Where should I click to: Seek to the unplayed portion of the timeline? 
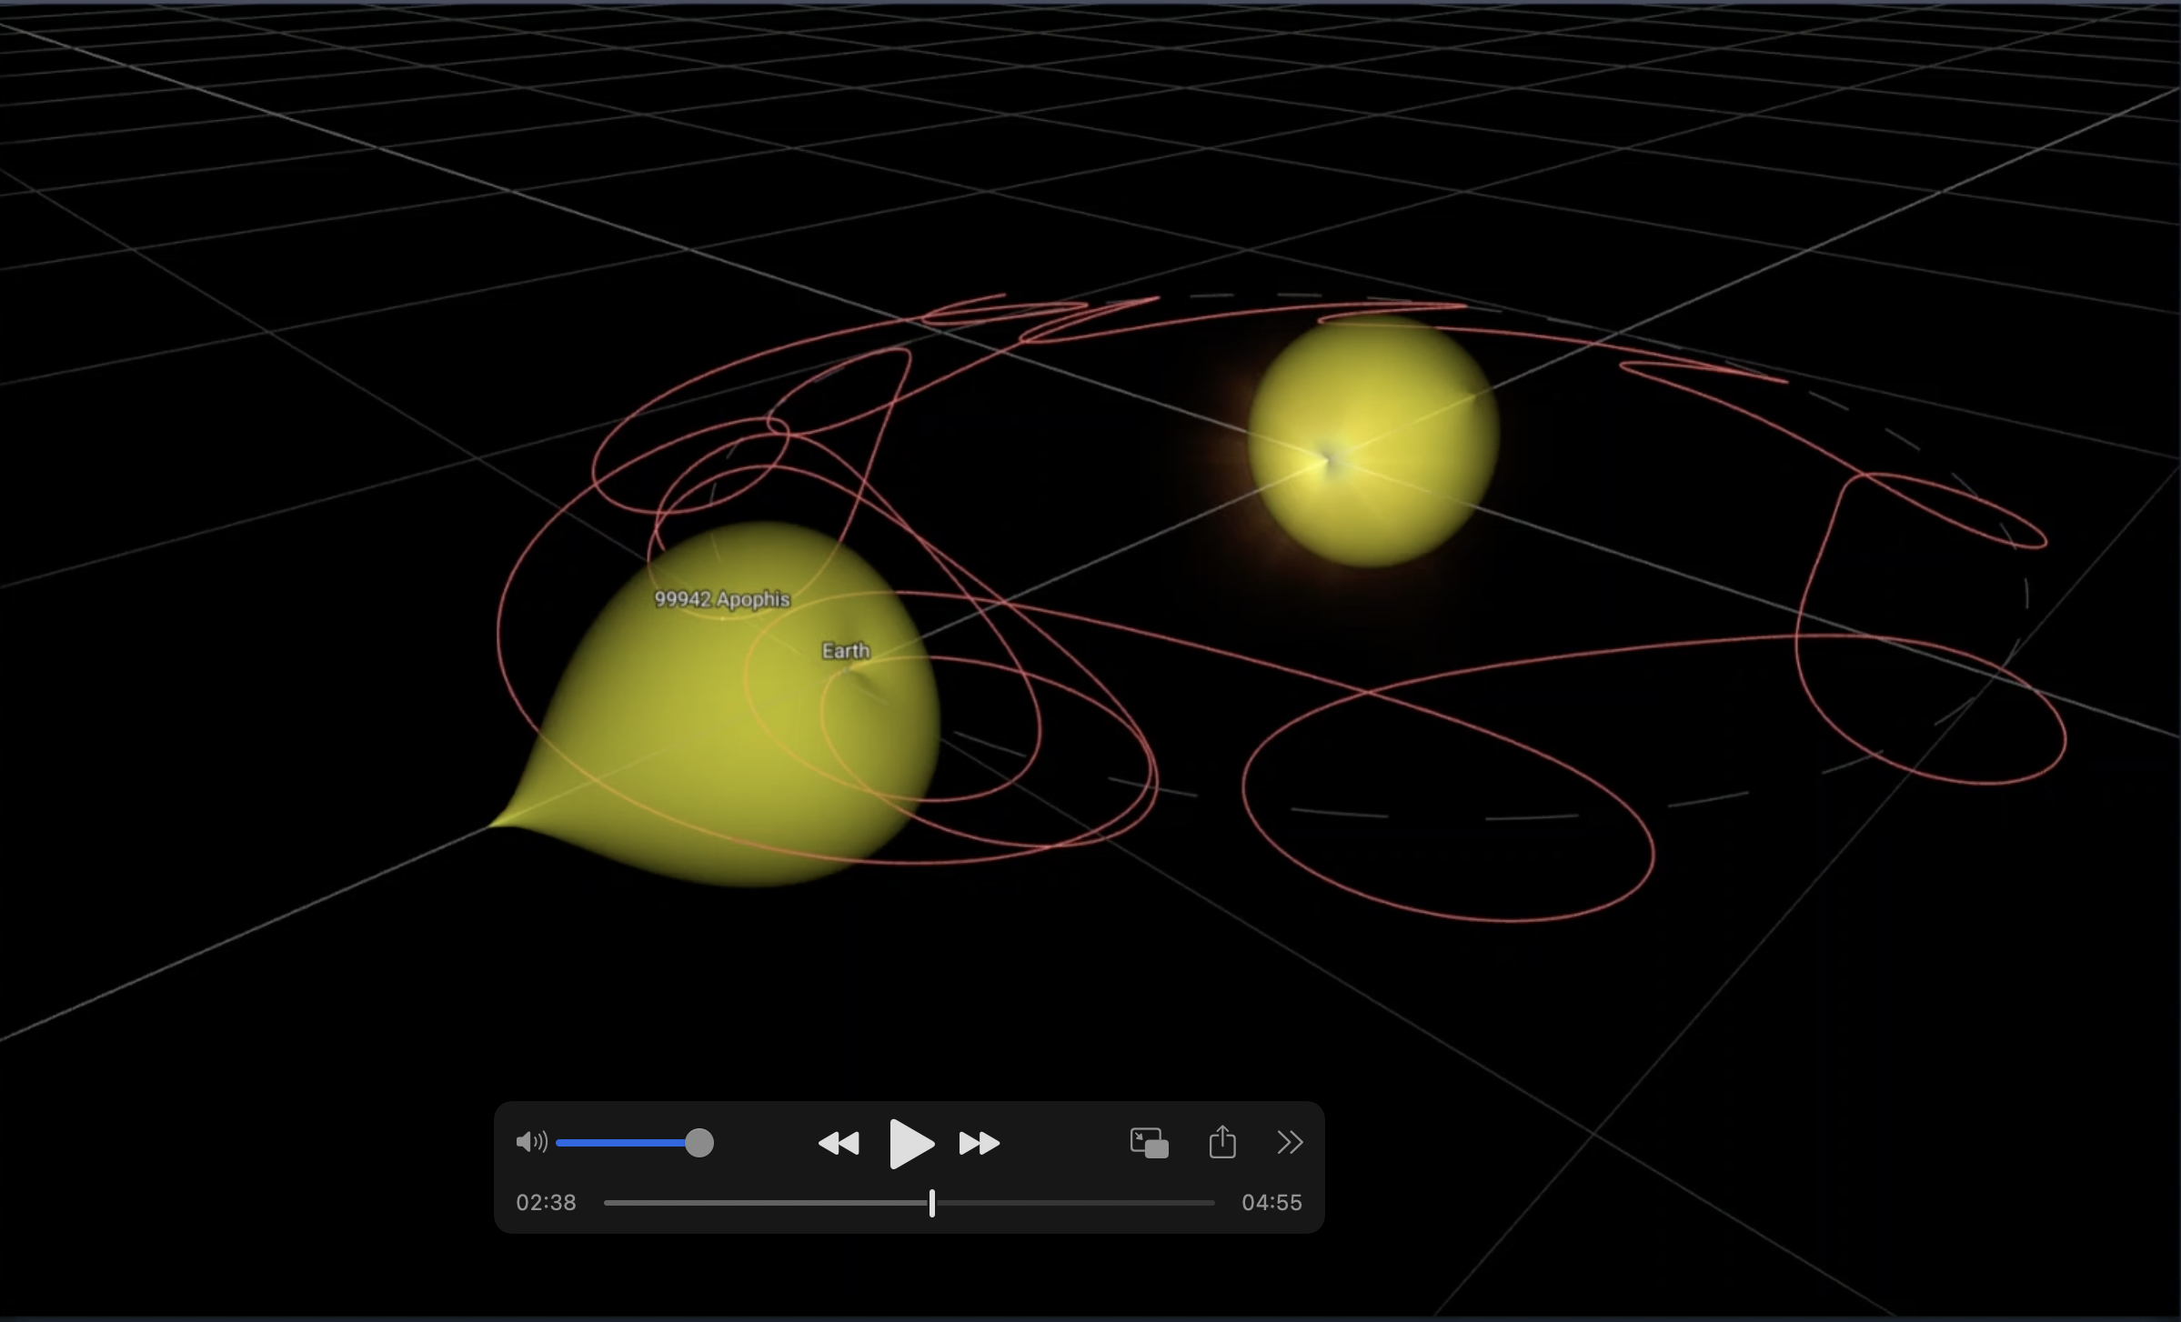tap(1073, 1203)
